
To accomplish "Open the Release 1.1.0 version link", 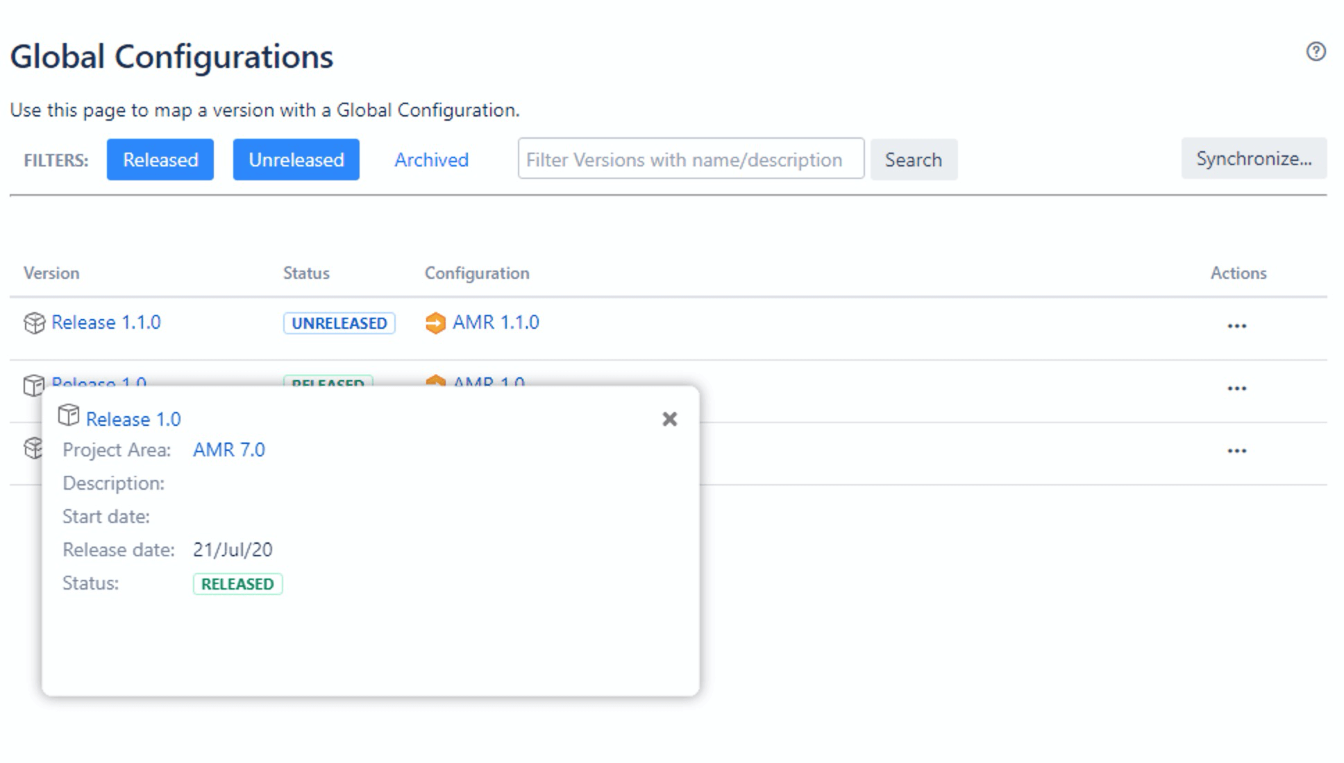I will coord(106,323).
